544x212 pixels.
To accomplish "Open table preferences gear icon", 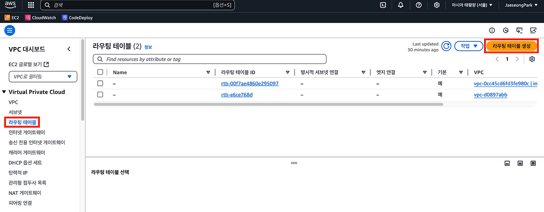I will point(532,59).
